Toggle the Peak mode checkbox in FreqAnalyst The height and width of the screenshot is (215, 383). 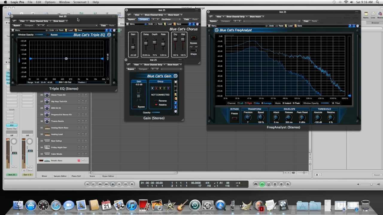click(294, 103)
